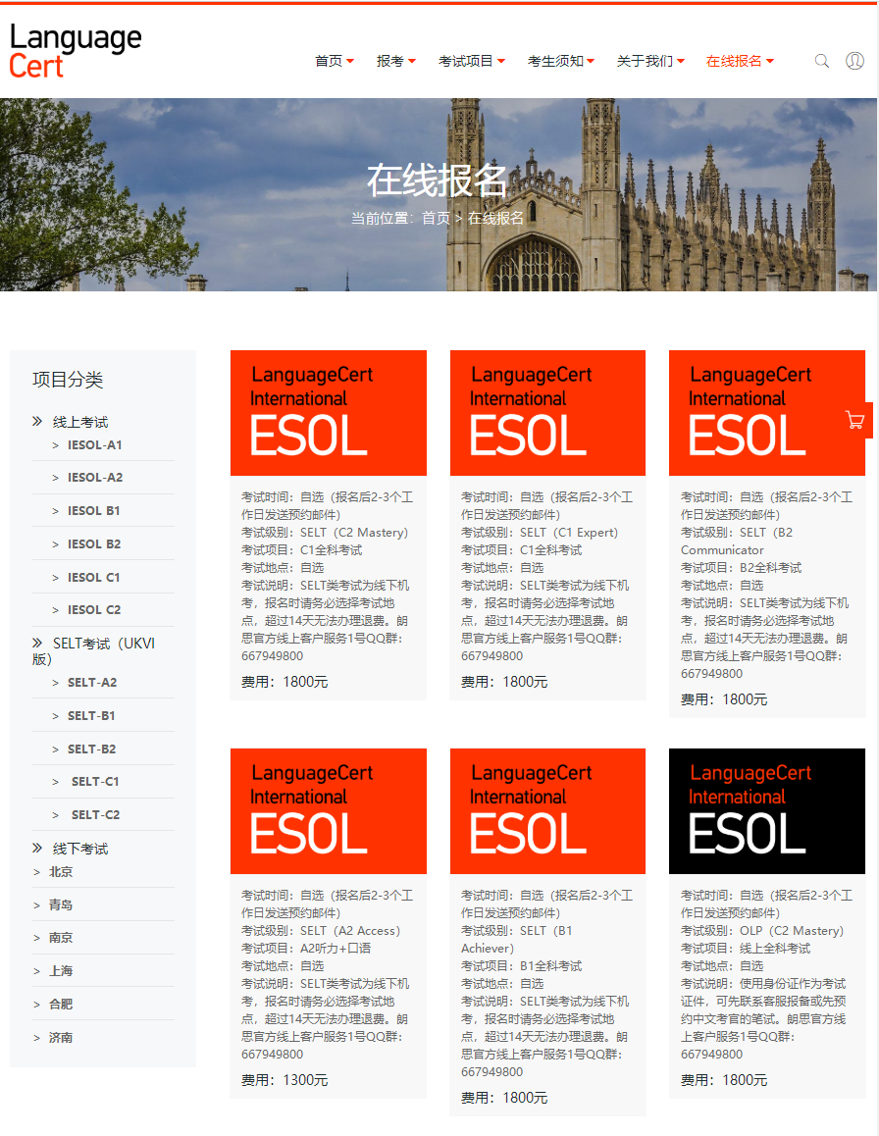
Task: Open IESOL C1 in the sidebar
Action: [93, 578]
